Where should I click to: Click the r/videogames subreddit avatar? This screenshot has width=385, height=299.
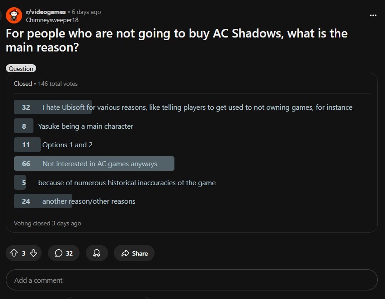(14, 15)
